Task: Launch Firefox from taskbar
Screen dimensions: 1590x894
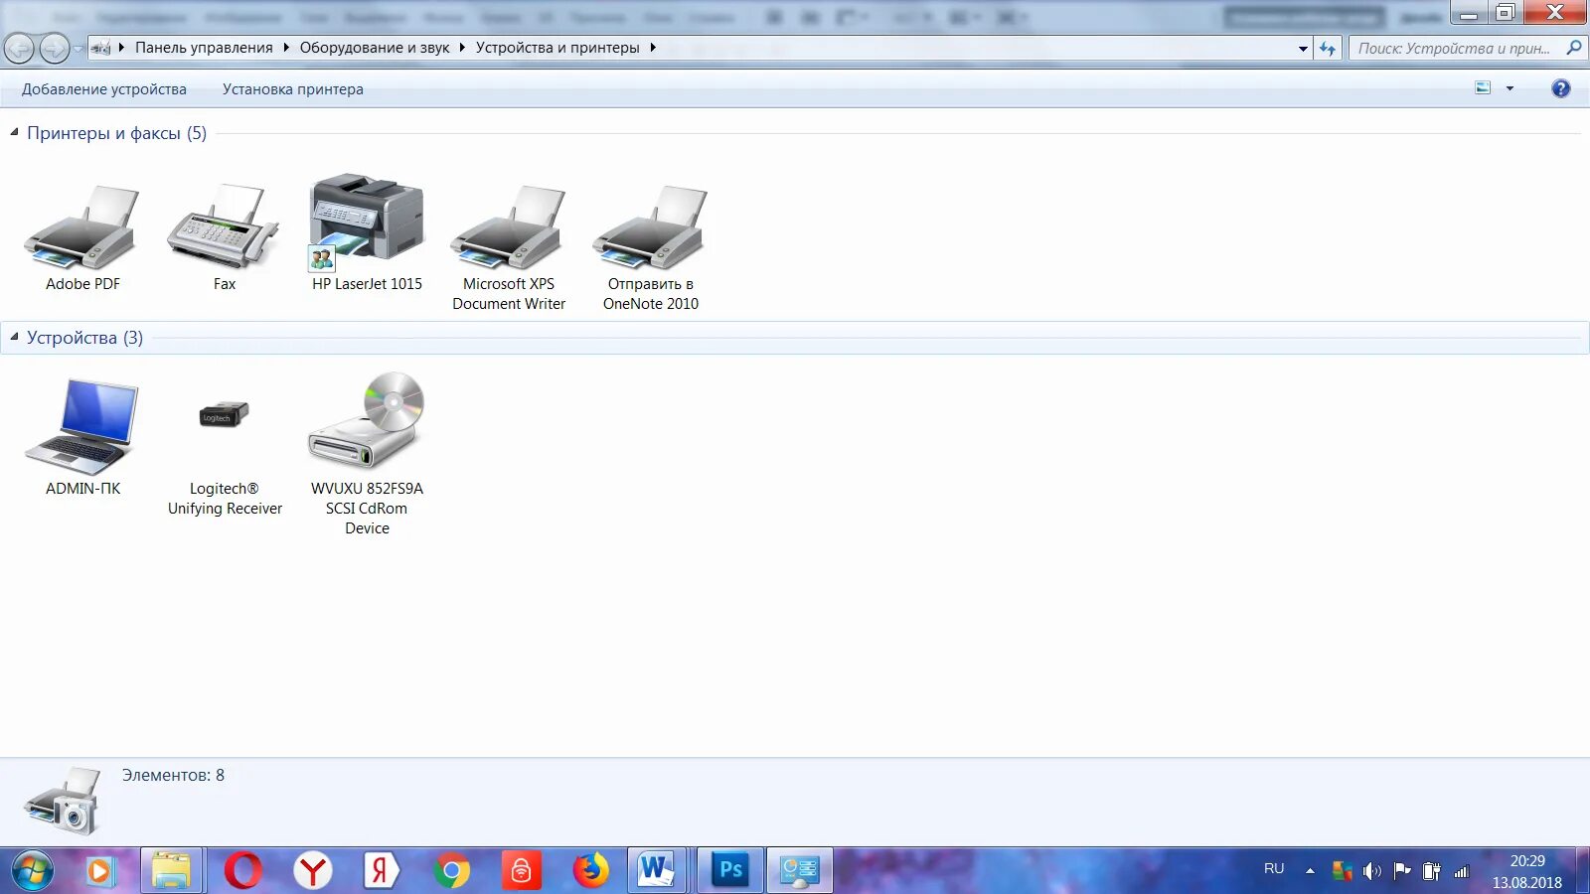Action: pyautogui.click(x=590, y=871)
